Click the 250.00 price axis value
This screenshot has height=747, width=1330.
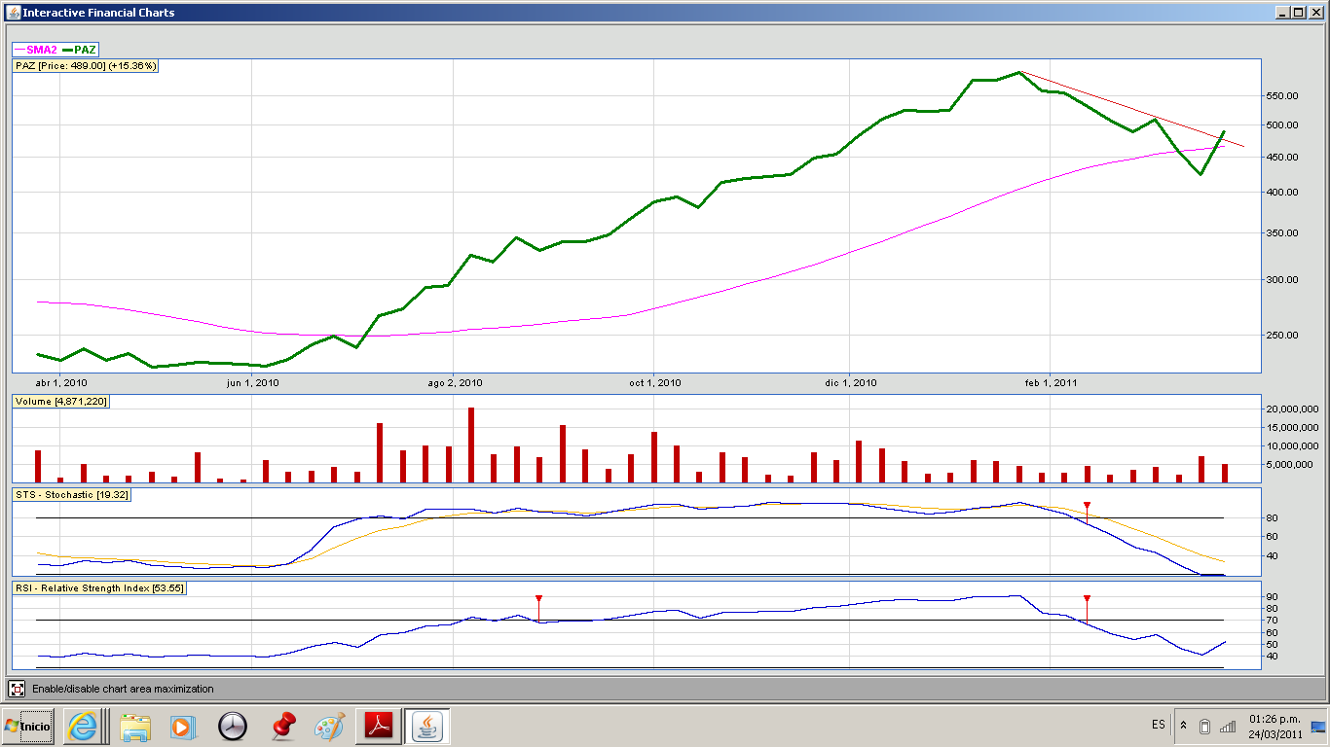pyautogui.click(x=1282, y=335)
